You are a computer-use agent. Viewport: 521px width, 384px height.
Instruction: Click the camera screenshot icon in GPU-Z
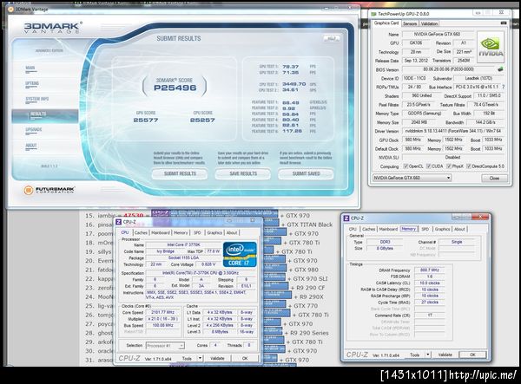pyautogui.click(x=504, y=23)
